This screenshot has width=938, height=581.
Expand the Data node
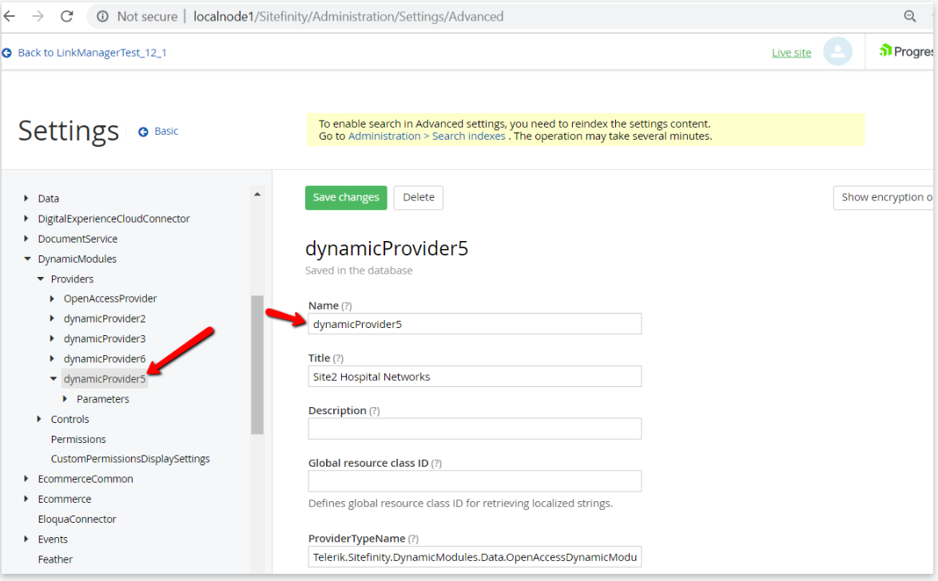26,198
